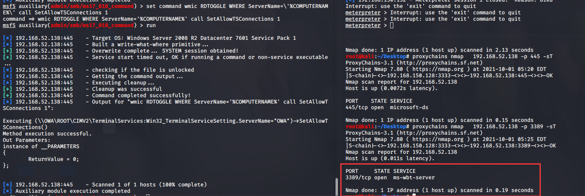The image size is (585, 196).
Task: Click 'Host is up (0.011s latency).' line
Action: (x=390, y=159)
